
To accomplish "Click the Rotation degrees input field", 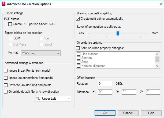I will (105, 84).
